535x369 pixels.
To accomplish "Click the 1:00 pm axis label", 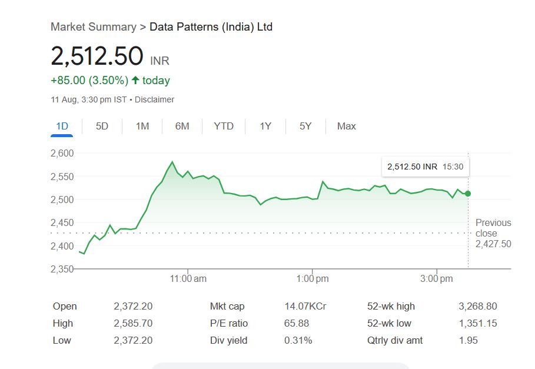I will (x=313, y=278).
